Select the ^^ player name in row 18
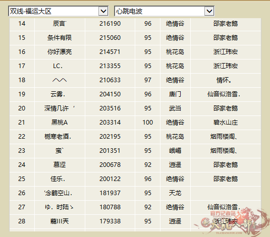270x237 pixels. (60, 80)
